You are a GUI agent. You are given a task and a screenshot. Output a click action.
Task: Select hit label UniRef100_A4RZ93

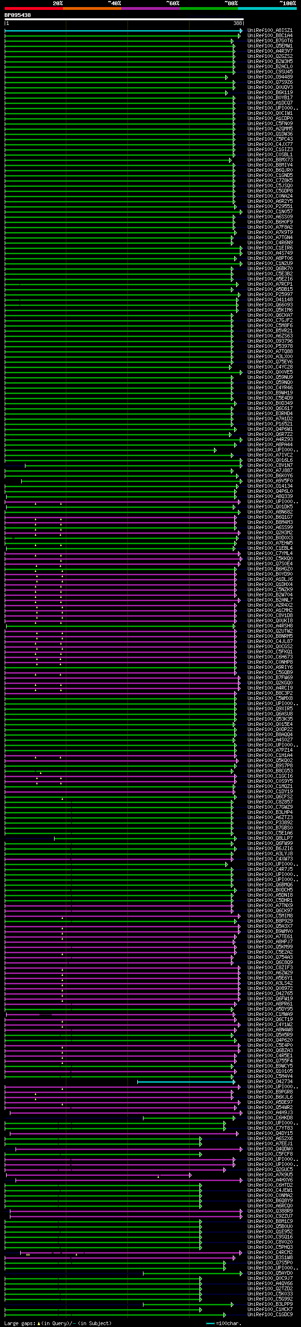pyautogui.click(x=269, y=440)
